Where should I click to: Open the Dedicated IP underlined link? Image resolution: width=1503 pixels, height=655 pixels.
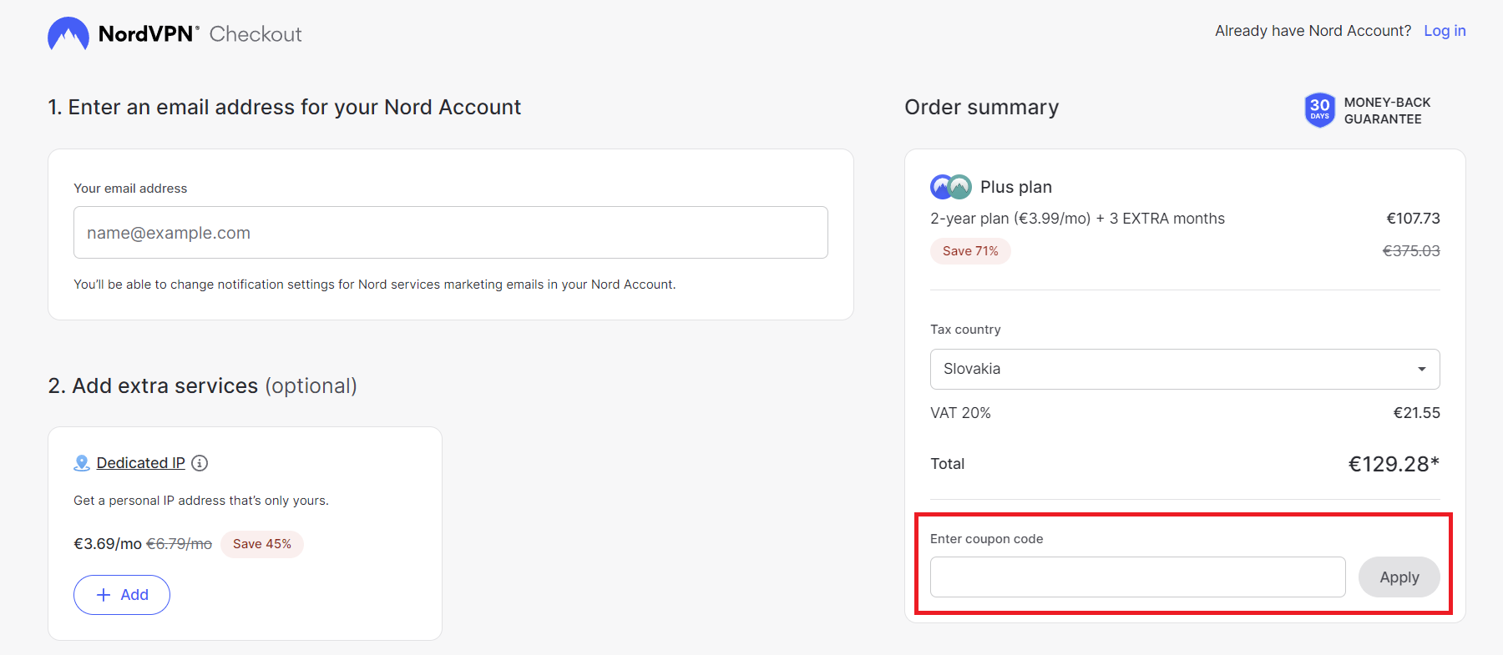[140, 463]
